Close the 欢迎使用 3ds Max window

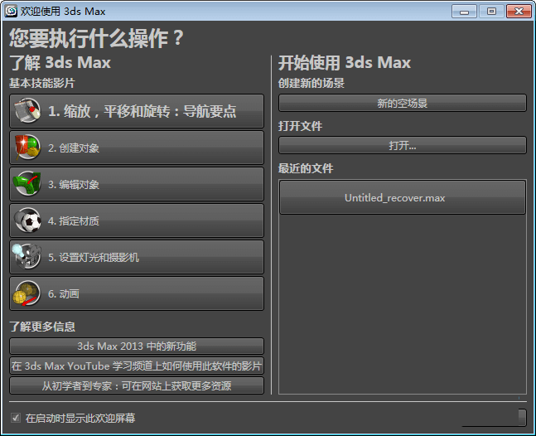click(519, 12)
